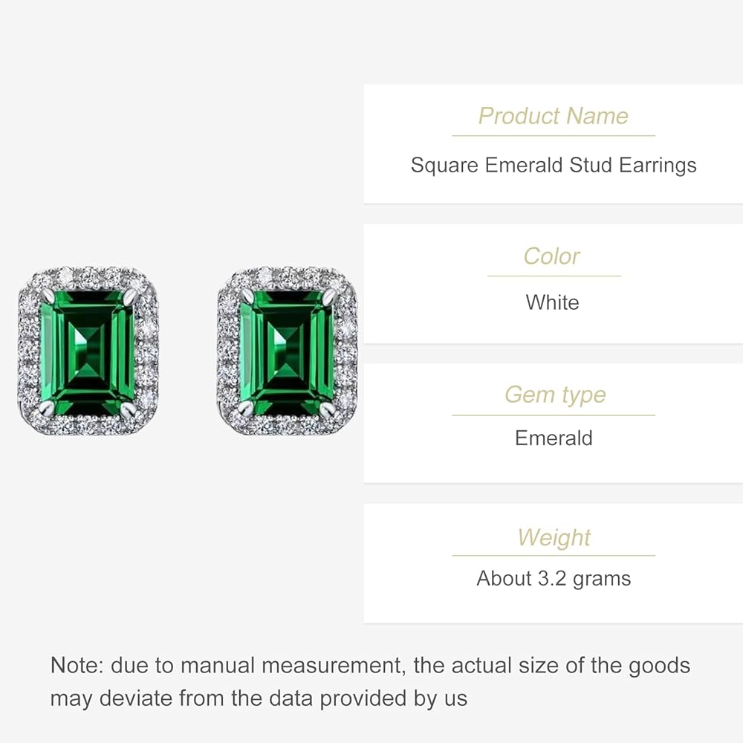This screenshot has height=743, width=743.
Task: Select "Emerald" value under Gem type
Action: 554,438
